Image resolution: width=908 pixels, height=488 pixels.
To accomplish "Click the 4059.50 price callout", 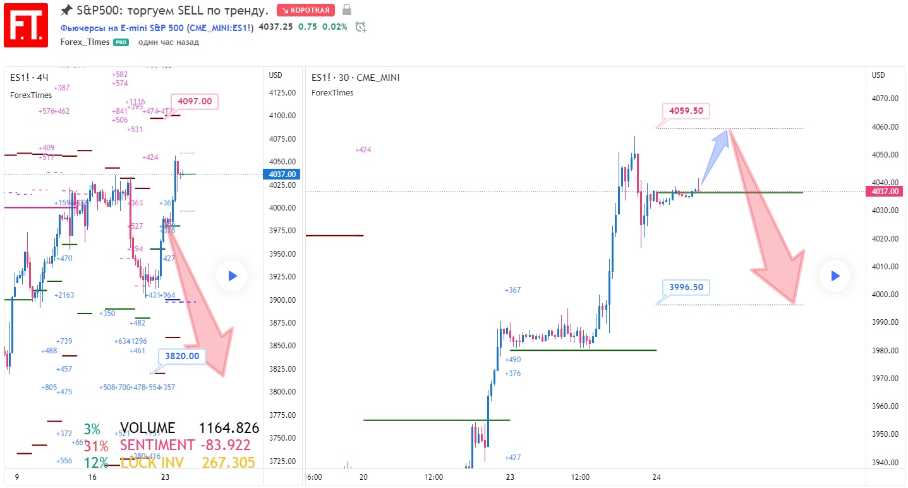I will point(687,111).
